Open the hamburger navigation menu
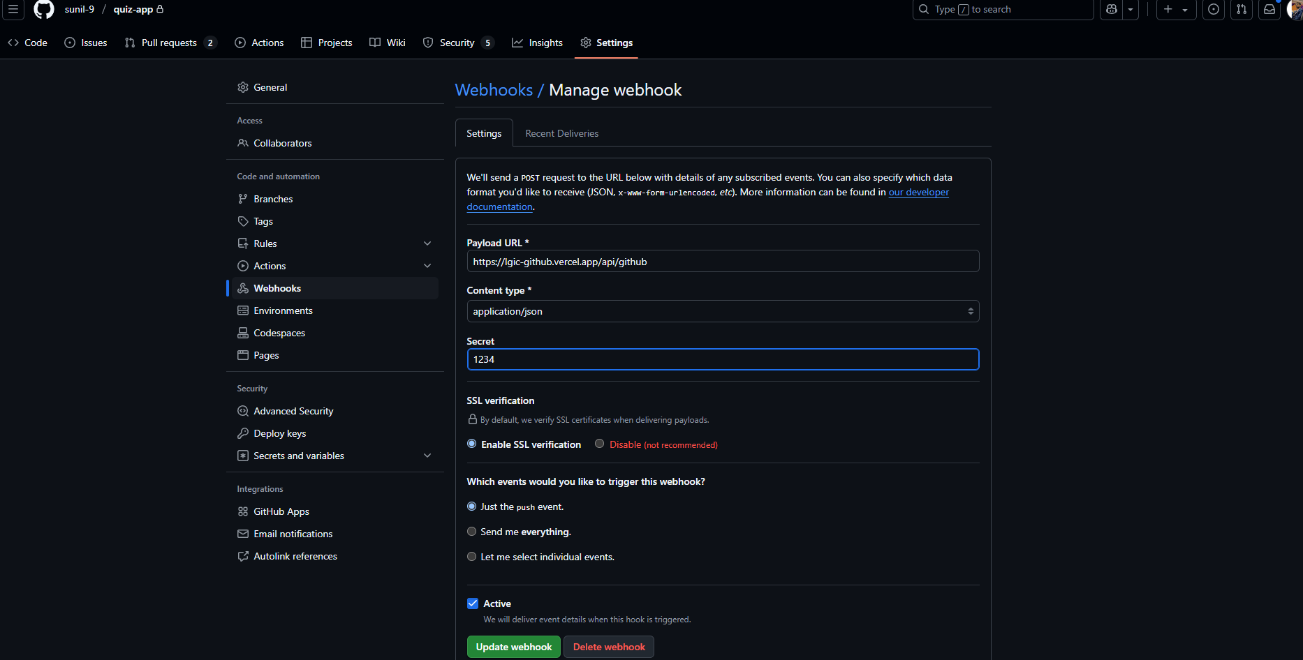Screen dimensions: 1303x660 [x=13, y=9]
